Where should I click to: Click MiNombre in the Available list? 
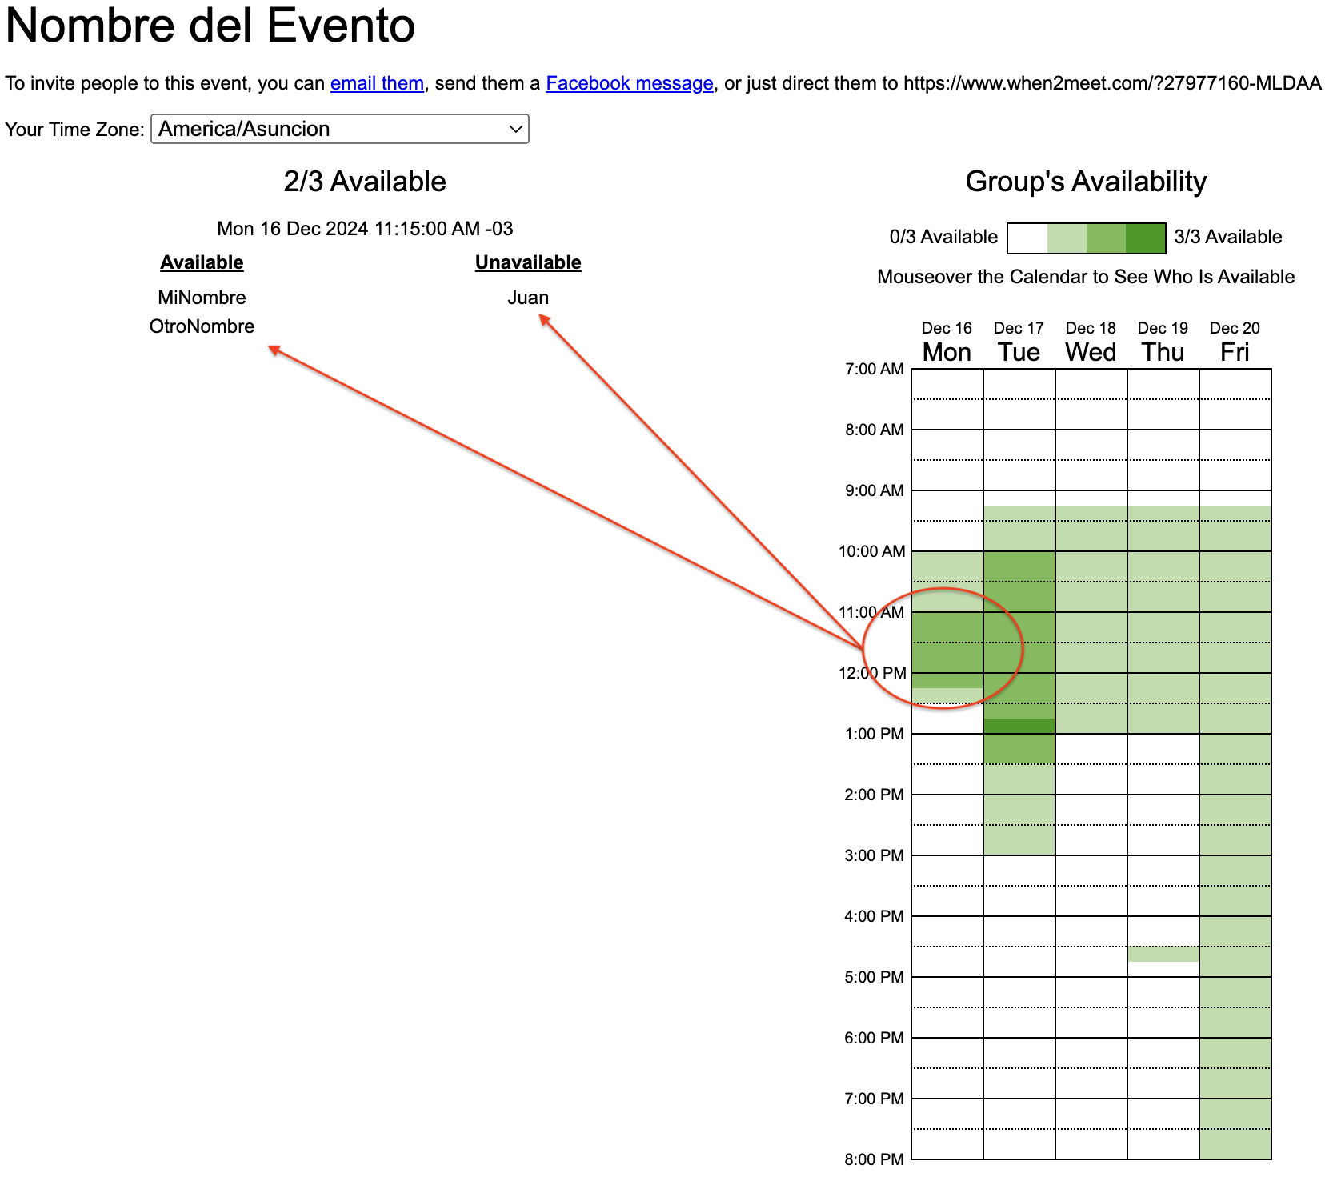coord(202,298)
